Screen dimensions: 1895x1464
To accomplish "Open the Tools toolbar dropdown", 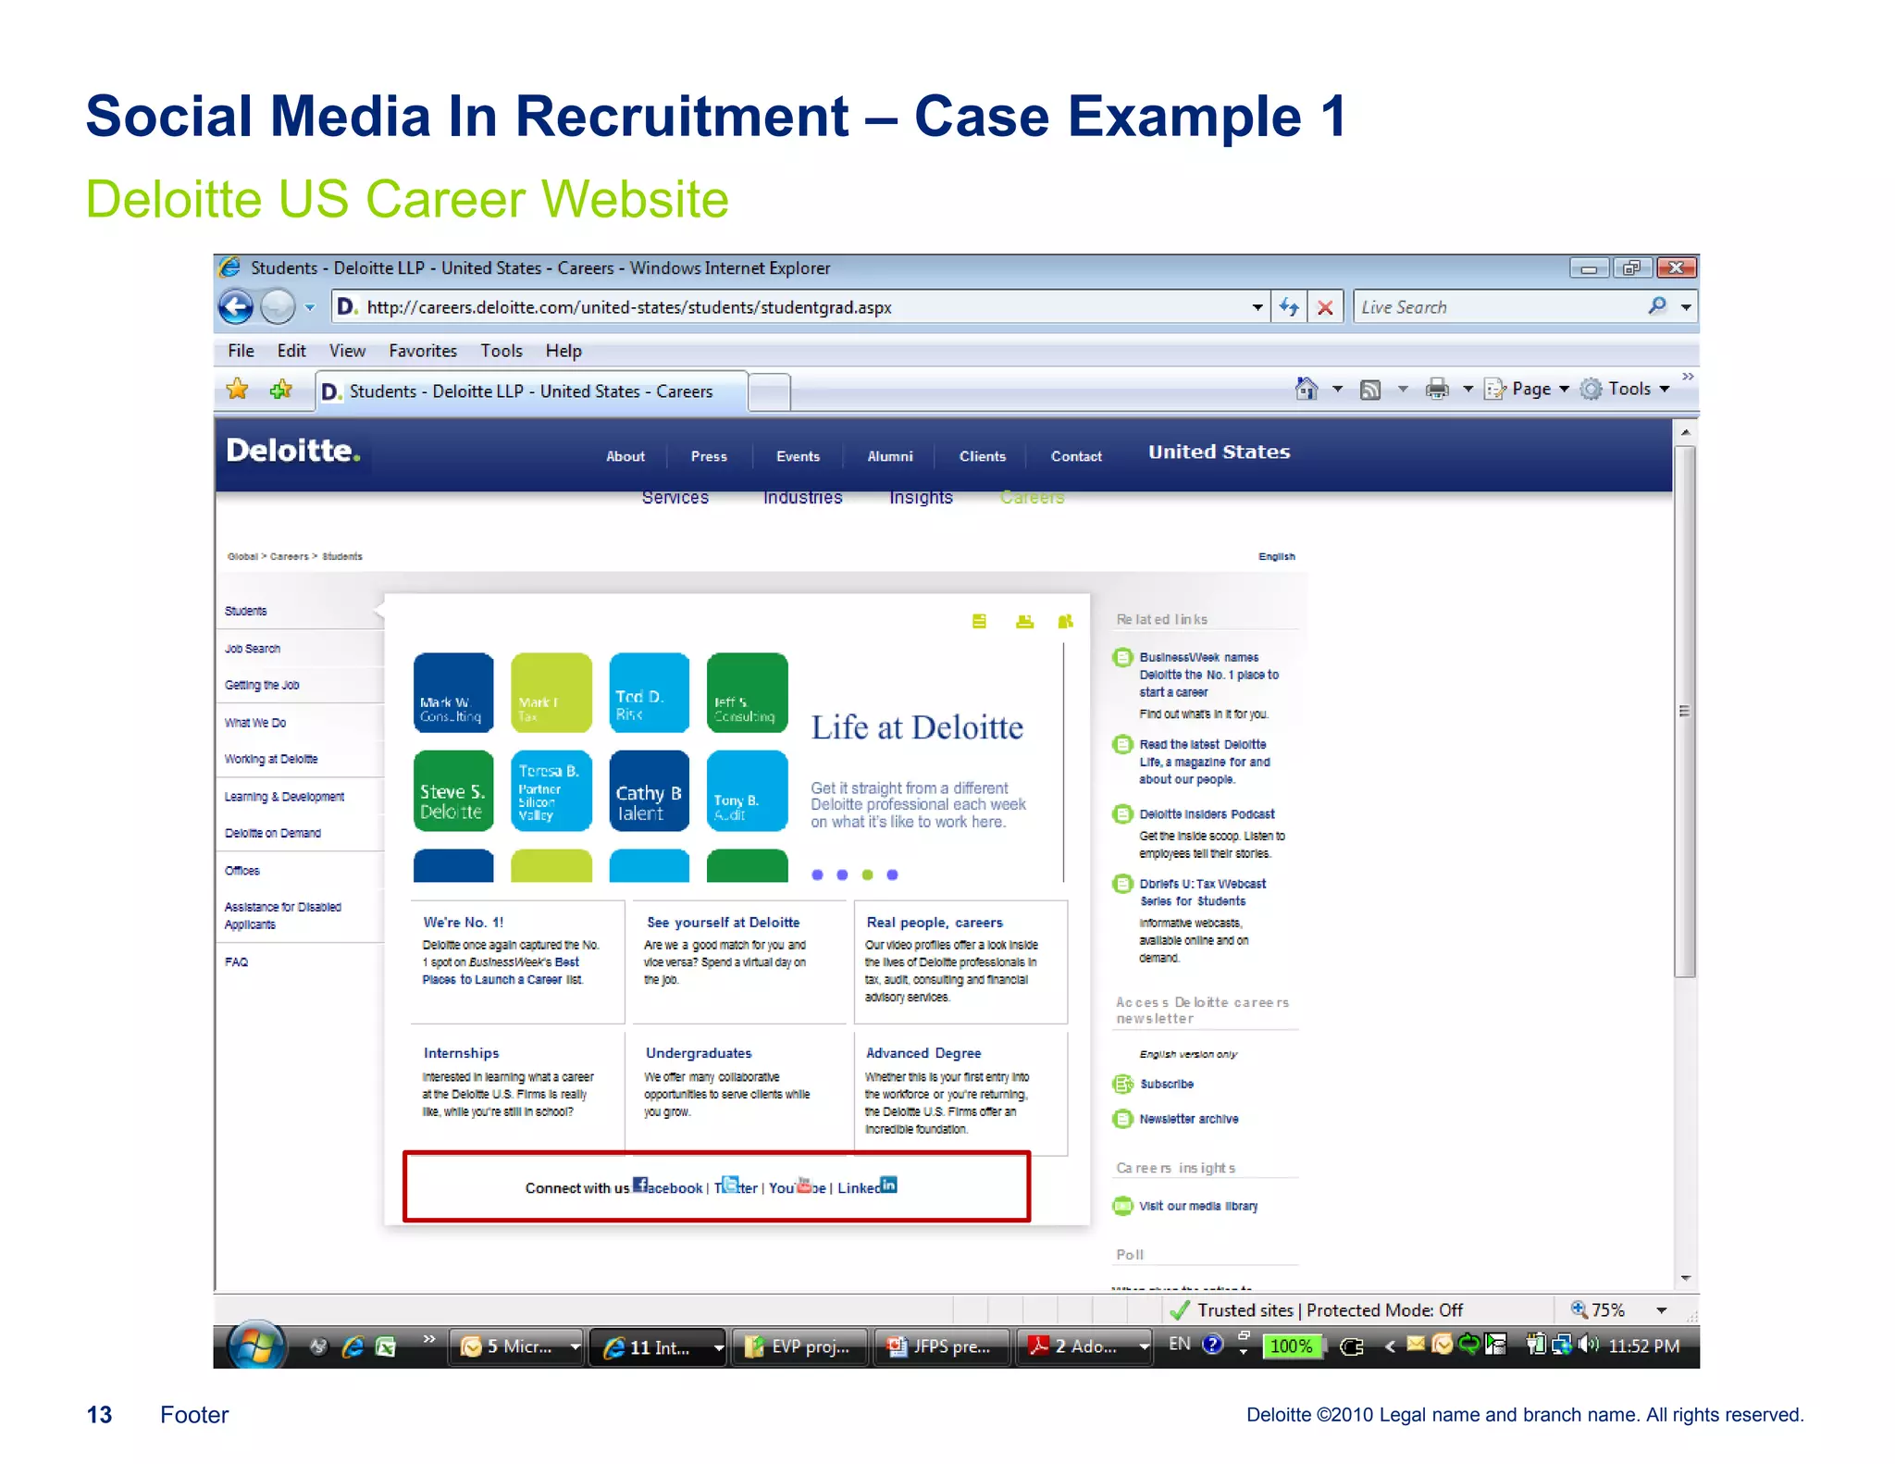I will [x=1625, y=389].
